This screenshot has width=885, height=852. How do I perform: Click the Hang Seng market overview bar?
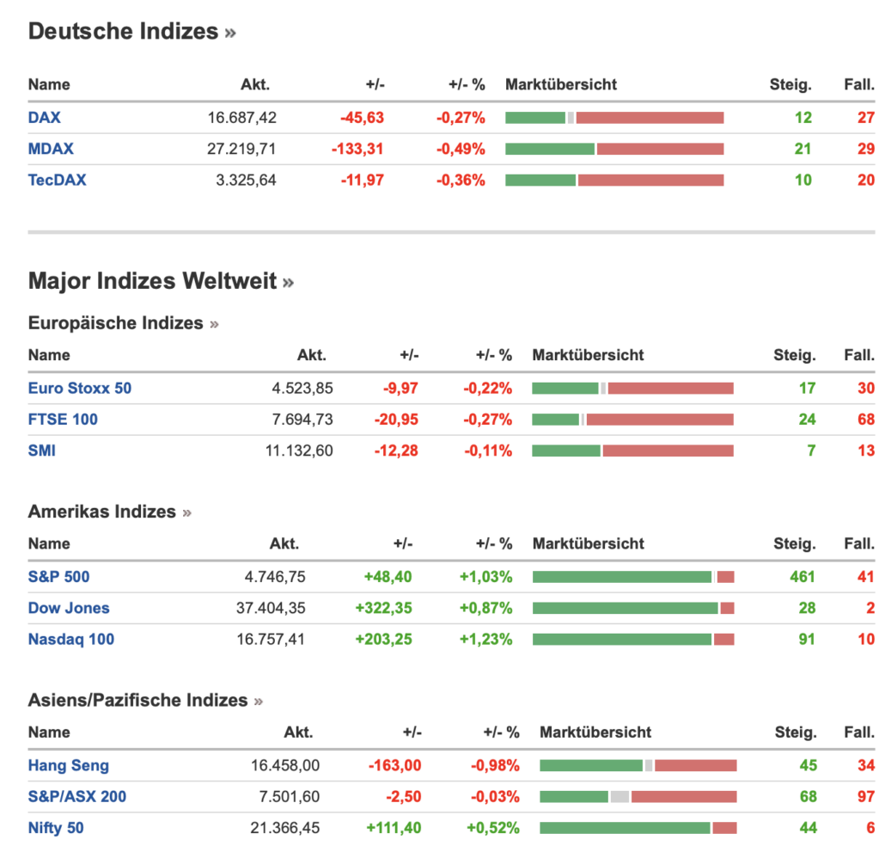638,766
